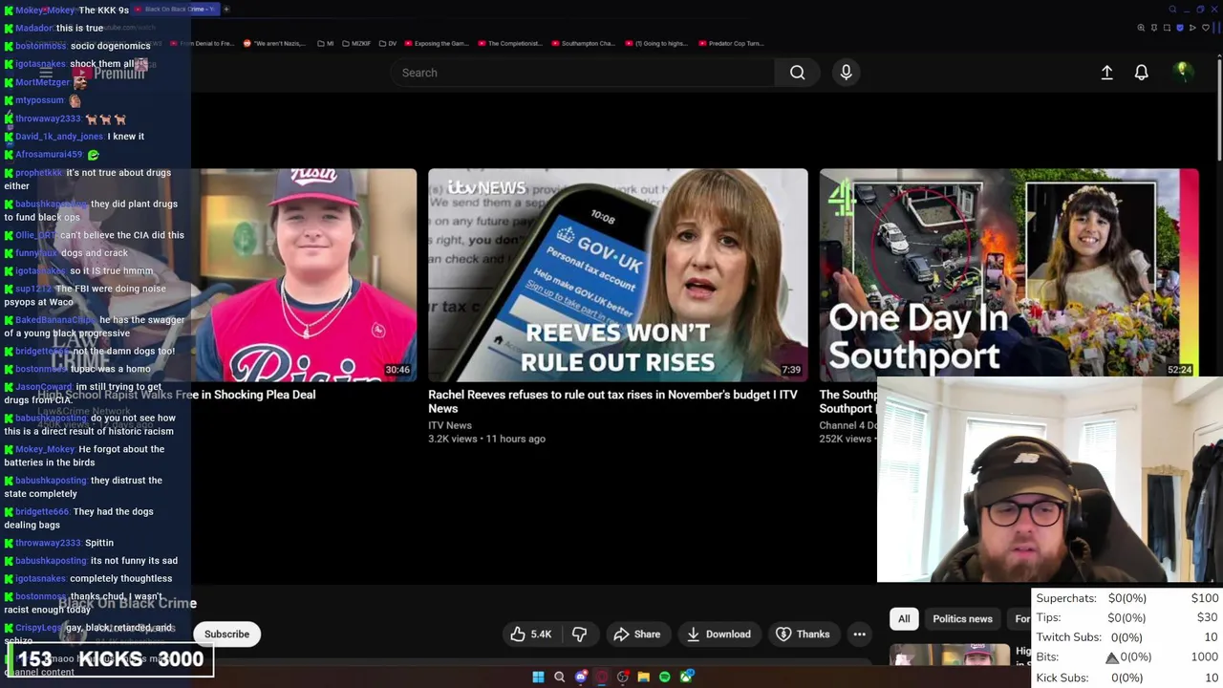This screenshot has width=1223, height=688.
Task: Click the KICKS 3000 counter overlay
Action: (110, 658)
